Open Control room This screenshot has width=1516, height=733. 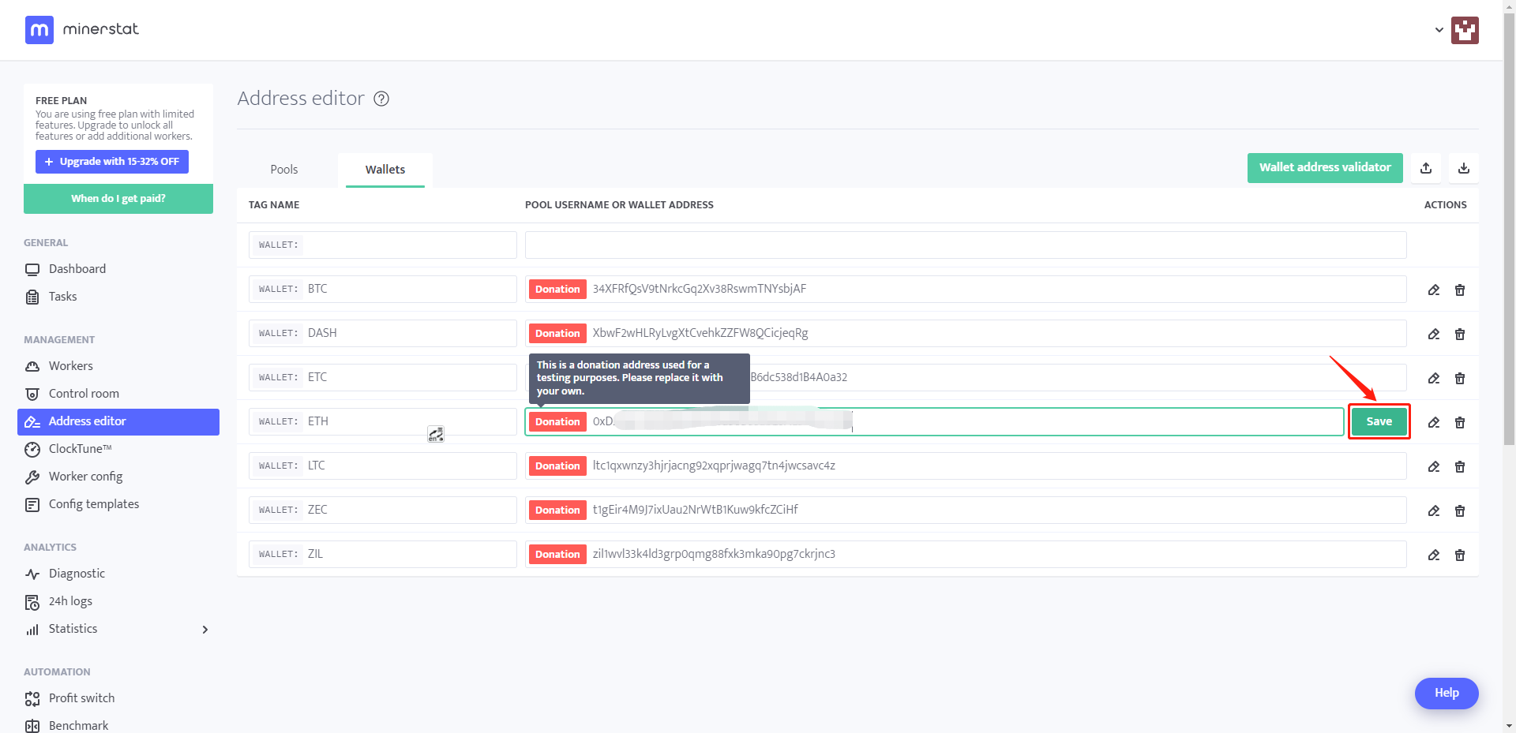[84, 394]
